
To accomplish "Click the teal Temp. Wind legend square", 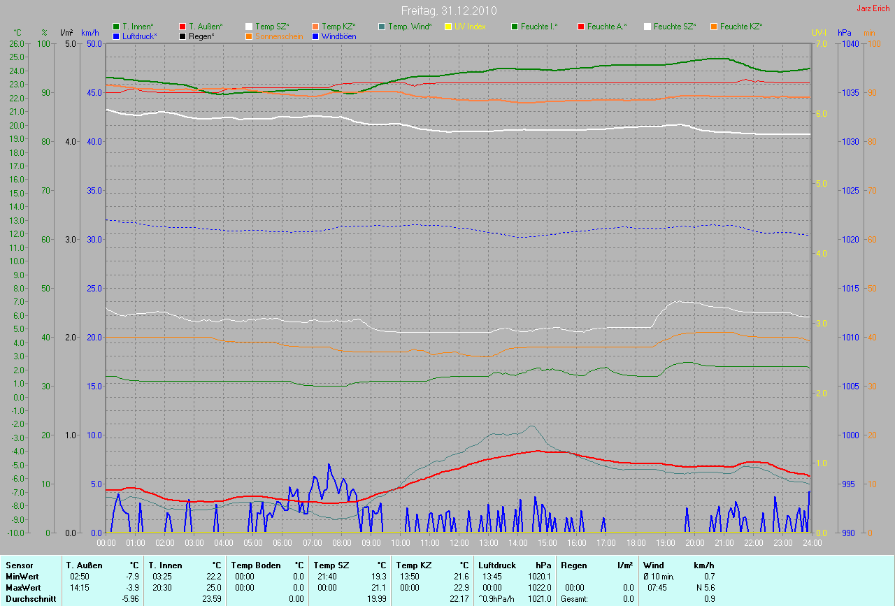I will [x=382, y=27].
